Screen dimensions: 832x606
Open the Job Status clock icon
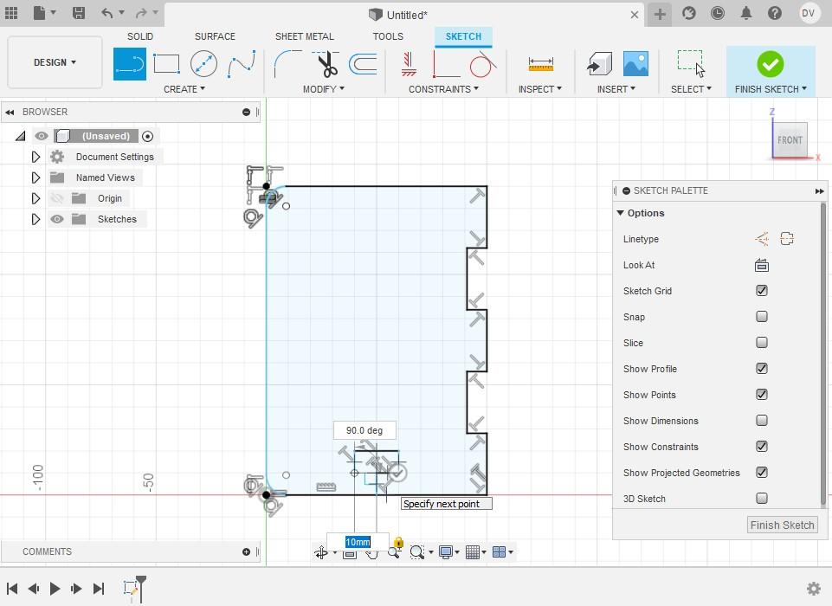718,13
